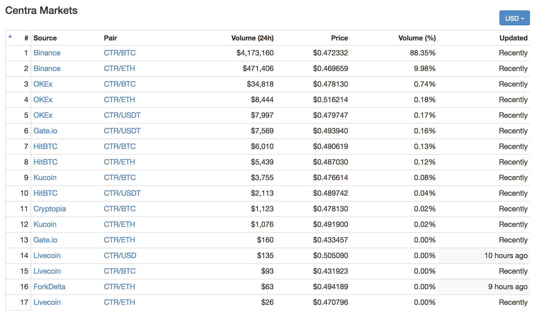Open Gate.io link in row 6
This screenshot has width=545, height=321.
(x=45, y=131)
